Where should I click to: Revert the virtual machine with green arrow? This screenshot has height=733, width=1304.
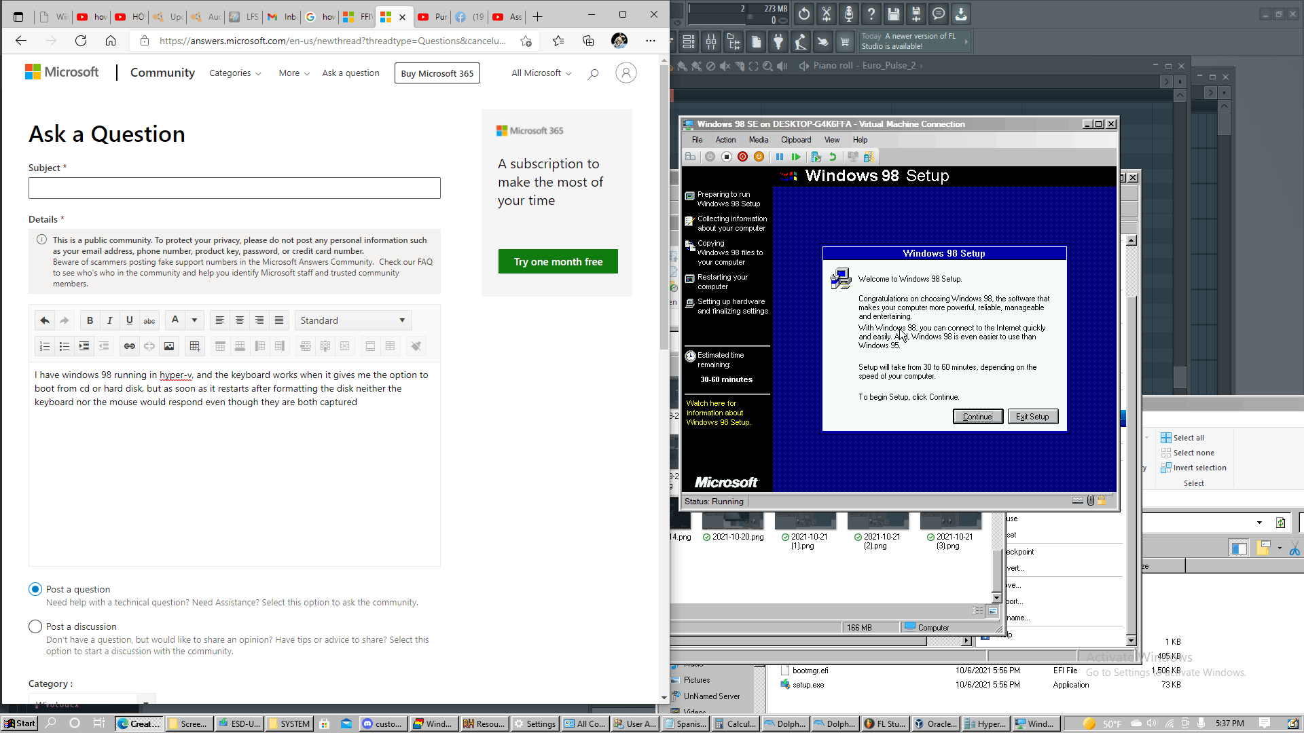[x=833, y=157]
